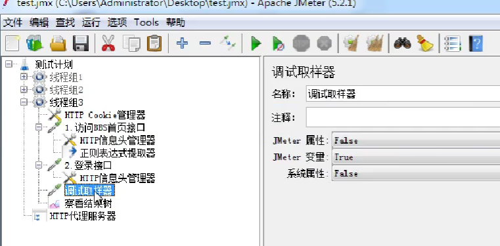Screen dimensions: 500x246
Task: Click the gray Stop sign icon
Action: click(x=302, y=43)
